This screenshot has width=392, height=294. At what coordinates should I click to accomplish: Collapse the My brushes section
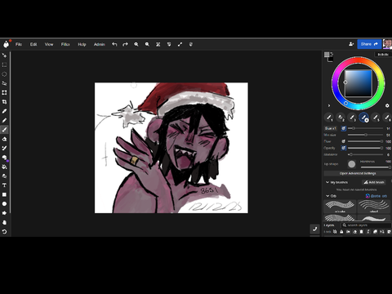point(327,182)
